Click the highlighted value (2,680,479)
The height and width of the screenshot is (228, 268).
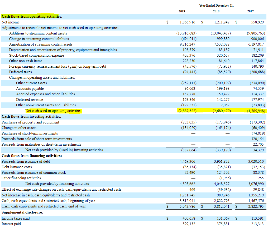(x=222, y=111)
